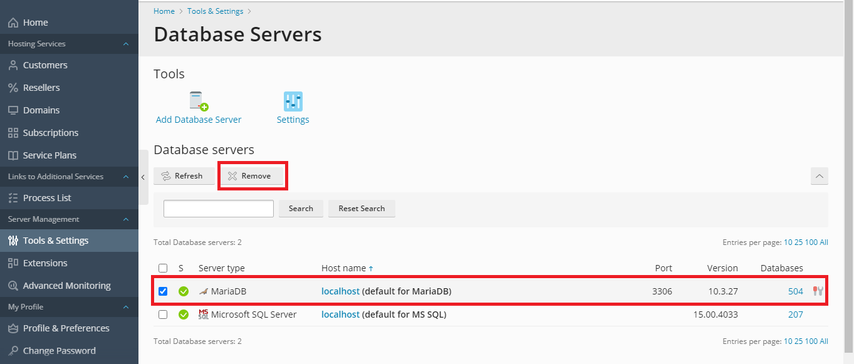Click the Settings sliders icon under Tools
Image resolution: width=854 pixels, height=364 pixels.
pyautogui.click(x=293, y=101)
